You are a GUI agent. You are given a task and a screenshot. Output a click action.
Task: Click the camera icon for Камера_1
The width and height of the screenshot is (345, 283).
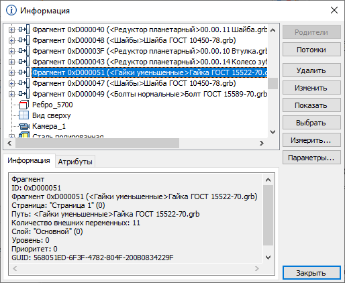click(24, 126)
